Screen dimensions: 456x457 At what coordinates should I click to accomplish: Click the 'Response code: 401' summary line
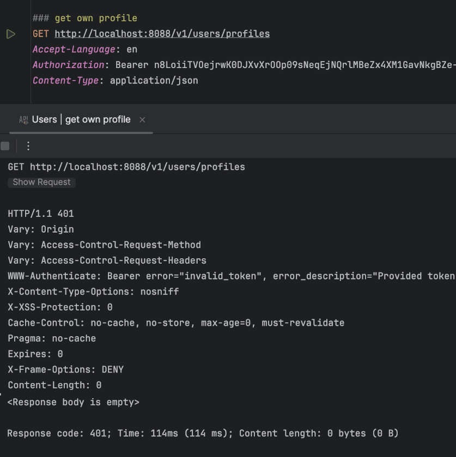pos(203,434)
